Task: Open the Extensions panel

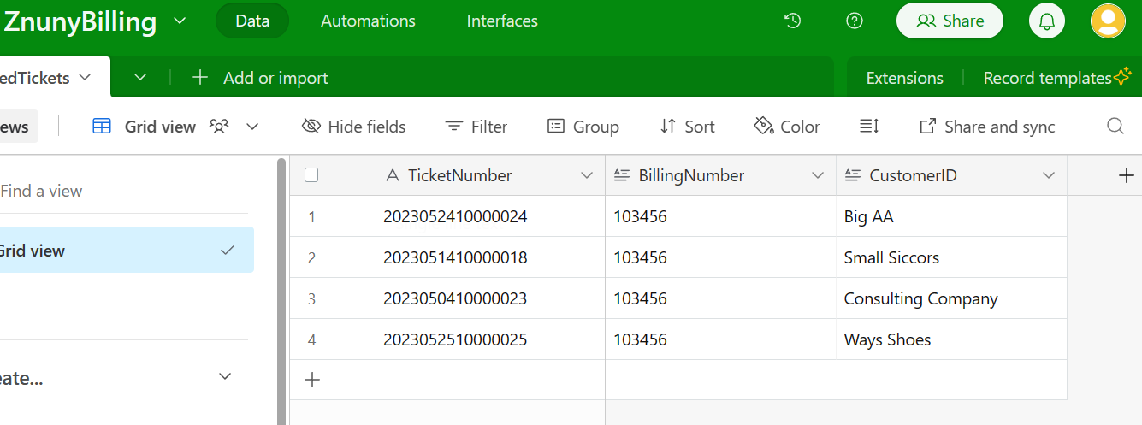Action: pos(904,78)
